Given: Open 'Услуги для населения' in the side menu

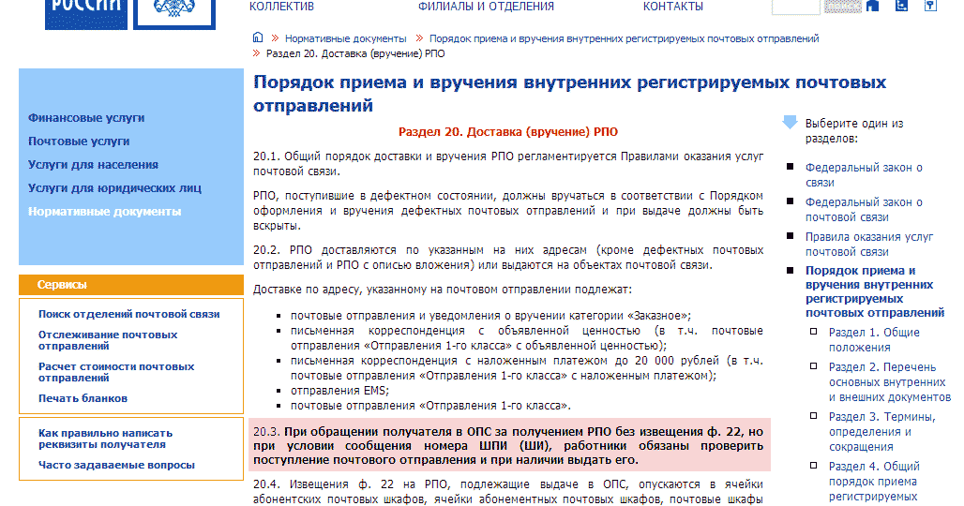Looking at the screenshot, I should [x=93, y=165].
